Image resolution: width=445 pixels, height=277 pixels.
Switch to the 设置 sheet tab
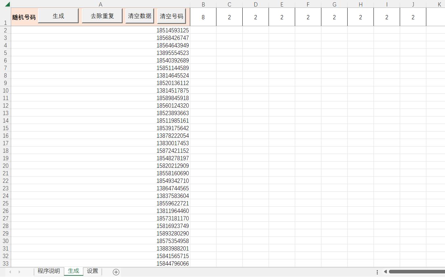(92, 271)
